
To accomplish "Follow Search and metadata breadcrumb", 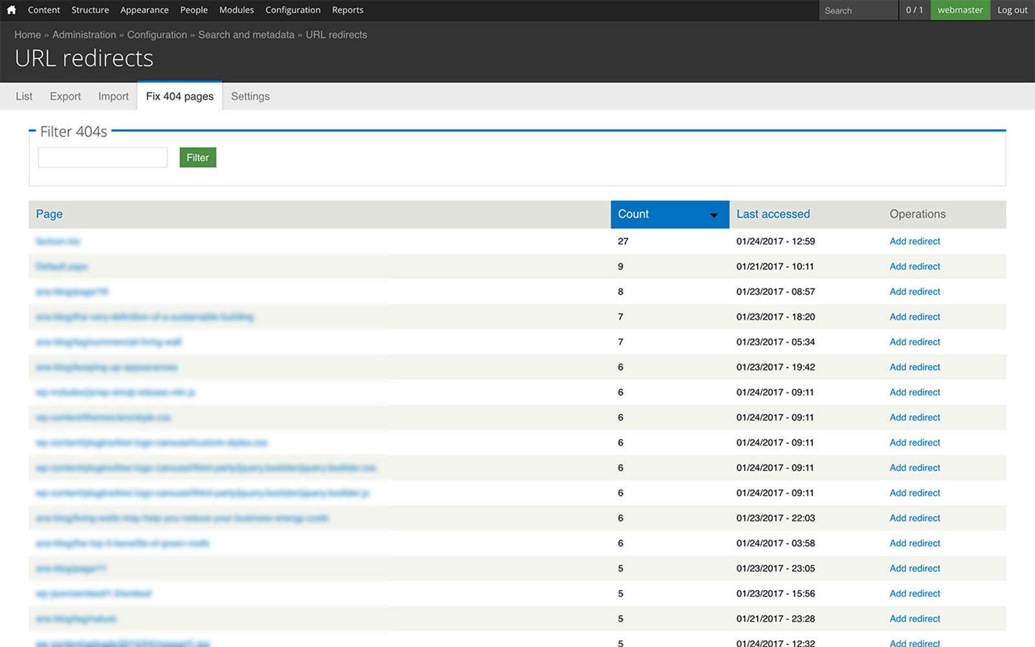I will click(x=246, y=35).
